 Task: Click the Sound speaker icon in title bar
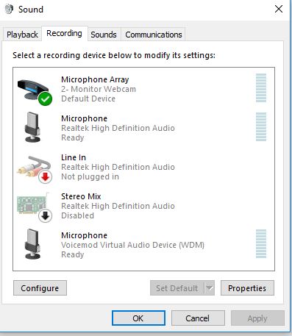9,10
